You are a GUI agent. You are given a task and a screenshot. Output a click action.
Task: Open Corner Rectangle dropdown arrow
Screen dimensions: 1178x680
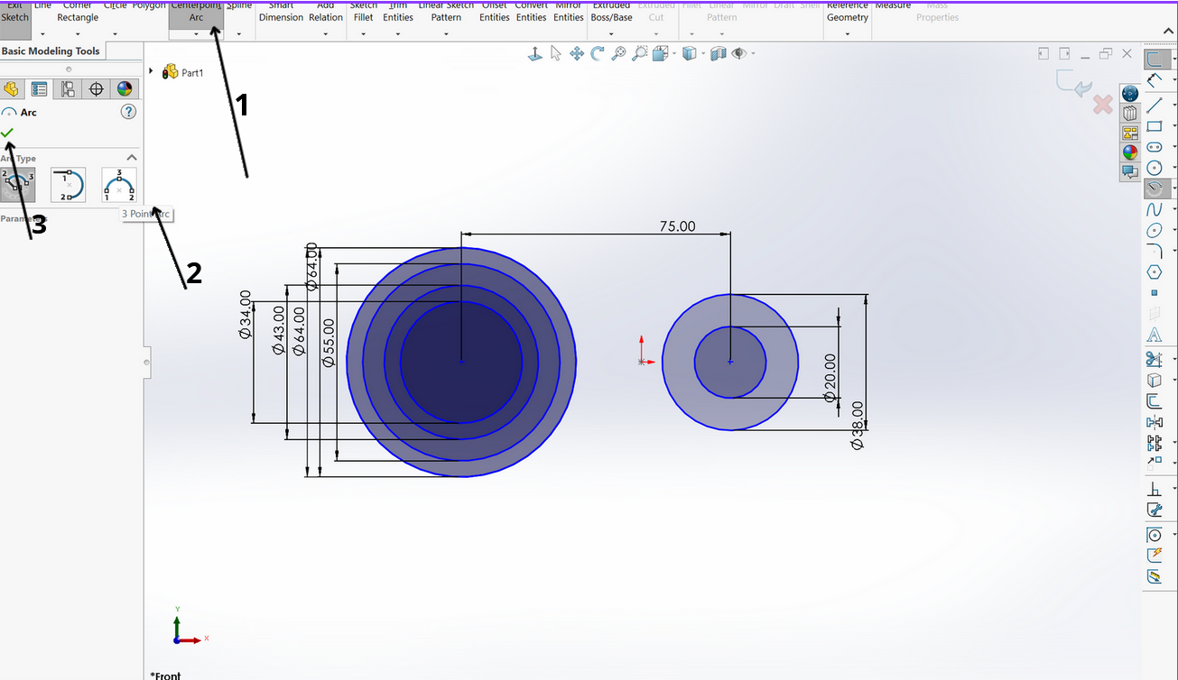[x=78, y=34]
